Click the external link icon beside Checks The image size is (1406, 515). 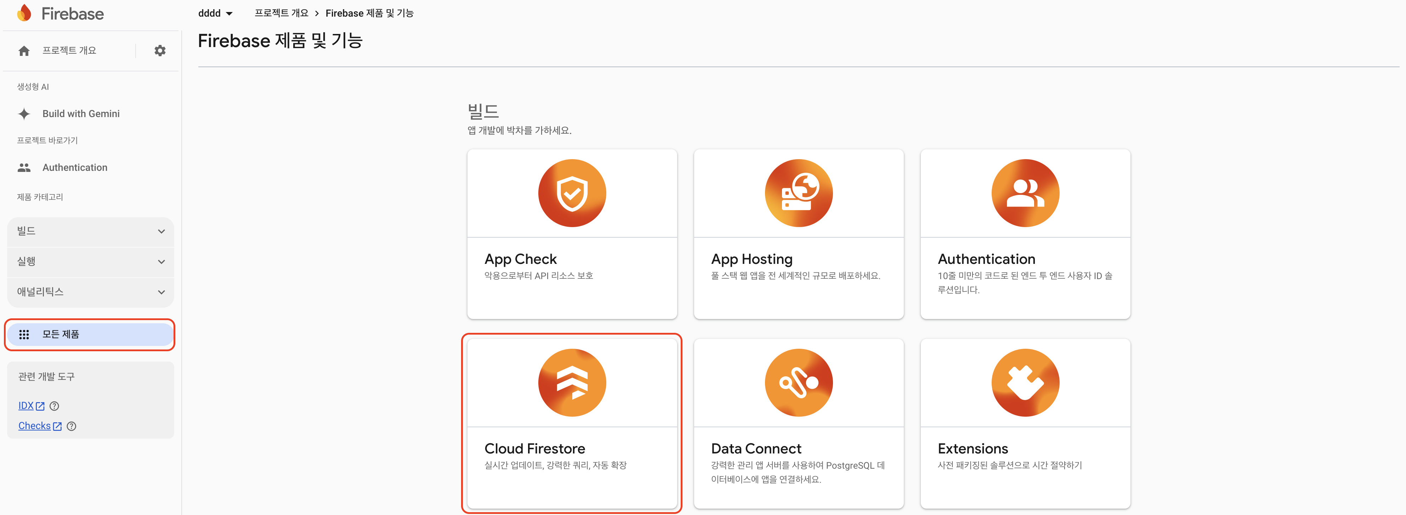coord(57,426)
